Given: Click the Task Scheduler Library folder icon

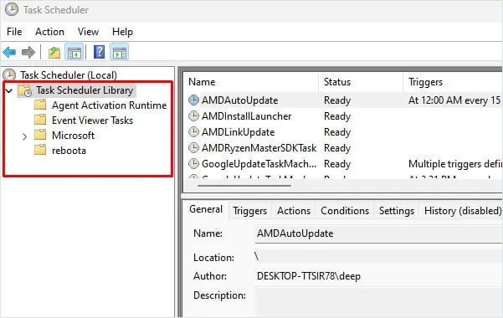Looking at the screenshot, I should [x=25, y=90].
